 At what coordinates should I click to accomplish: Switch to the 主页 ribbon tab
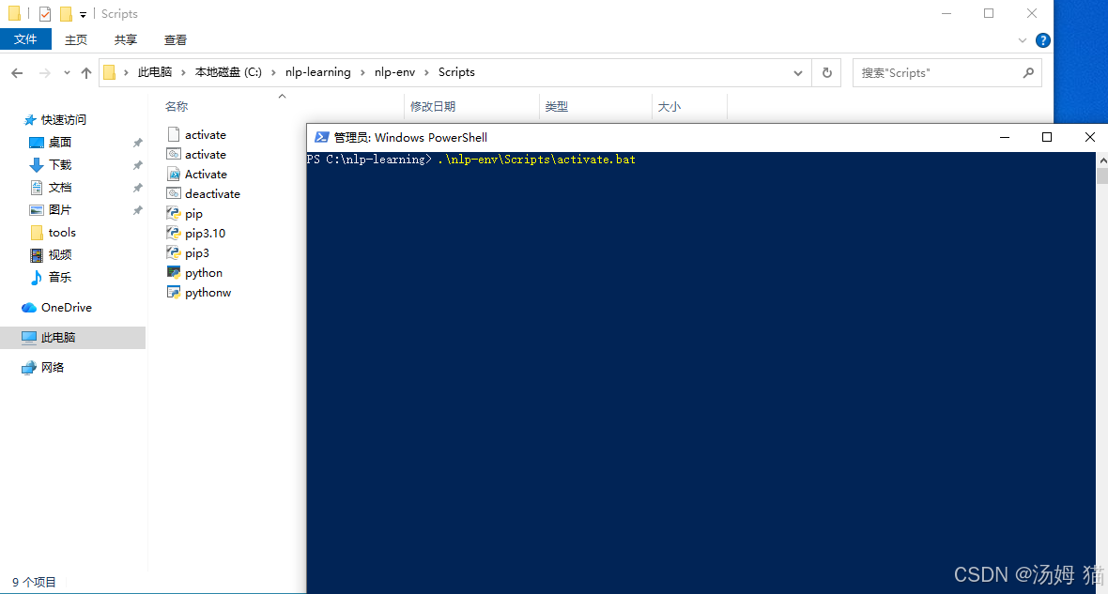coord(76,39)
